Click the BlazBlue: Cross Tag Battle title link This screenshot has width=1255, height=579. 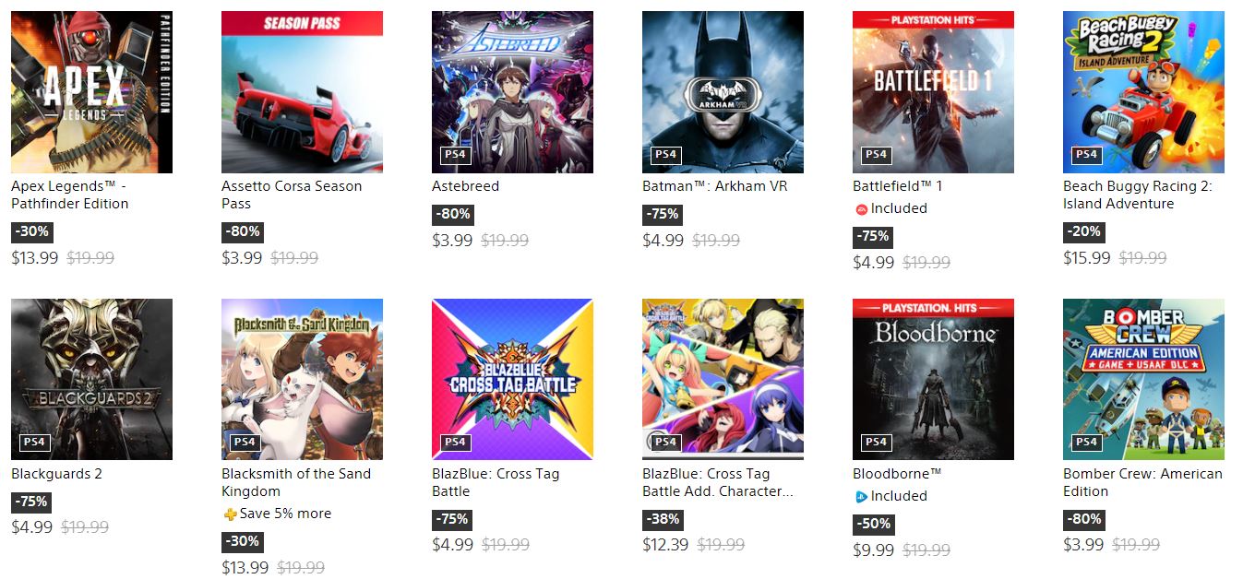click(x=496, y=482)
